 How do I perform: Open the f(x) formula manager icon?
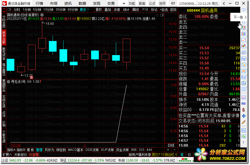click(243, 83)
